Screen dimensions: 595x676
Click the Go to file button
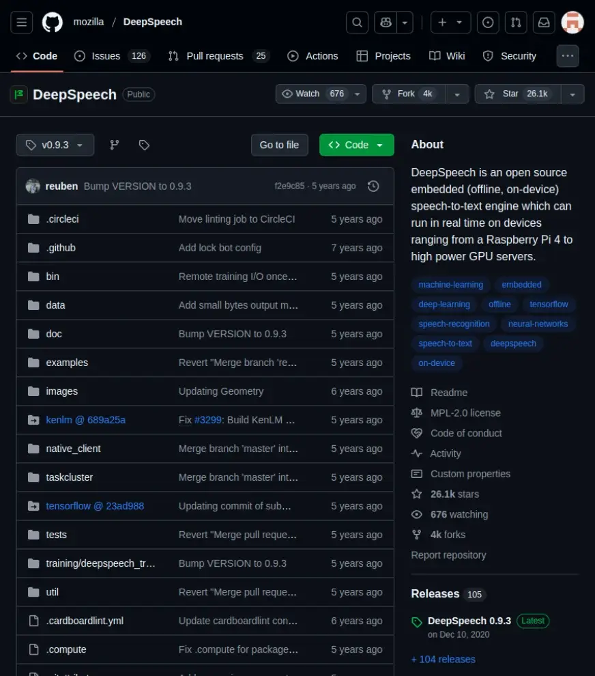tap(279, 145)
